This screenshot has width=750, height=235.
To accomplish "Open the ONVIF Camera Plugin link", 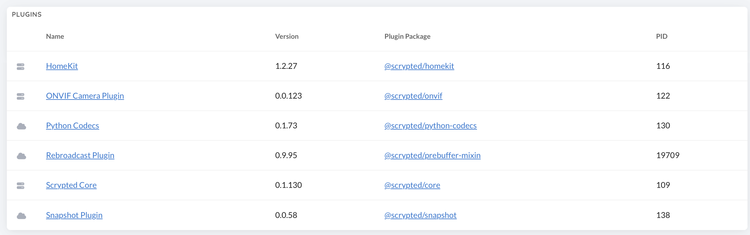I will click(x=85, y=96).
